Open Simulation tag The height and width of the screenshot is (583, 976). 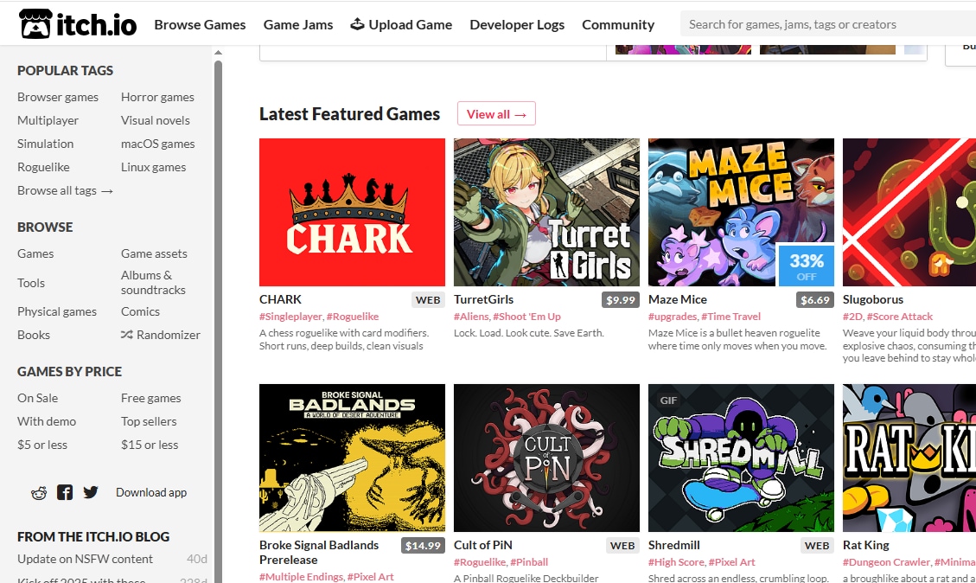click(46, 144)
